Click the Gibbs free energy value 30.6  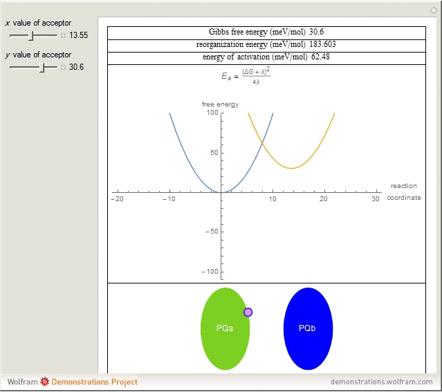316,32
